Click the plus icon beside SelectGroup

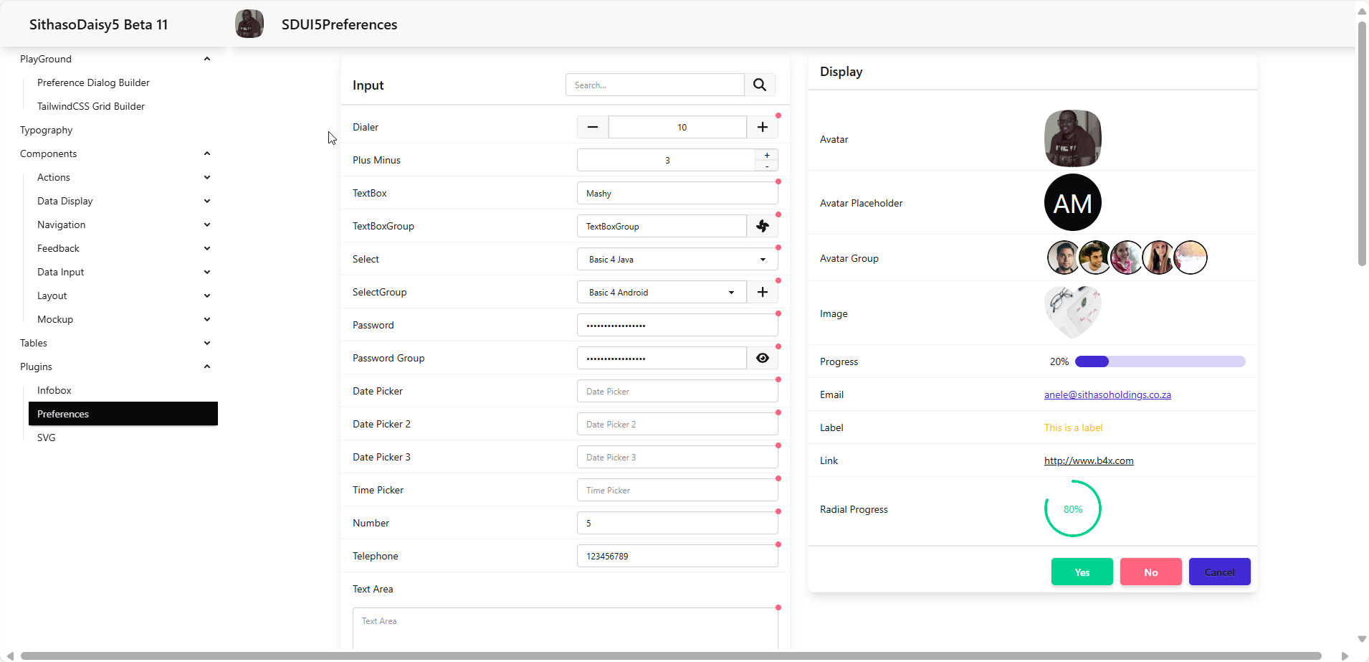coord(763,292)
